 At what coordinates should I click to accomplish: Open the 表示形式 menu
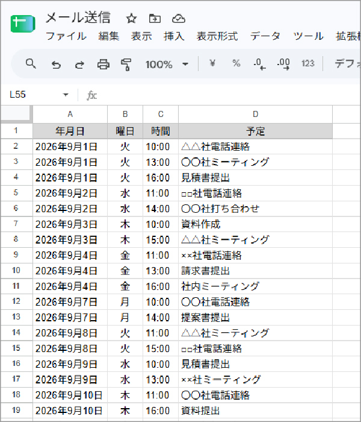click(217, 36)
